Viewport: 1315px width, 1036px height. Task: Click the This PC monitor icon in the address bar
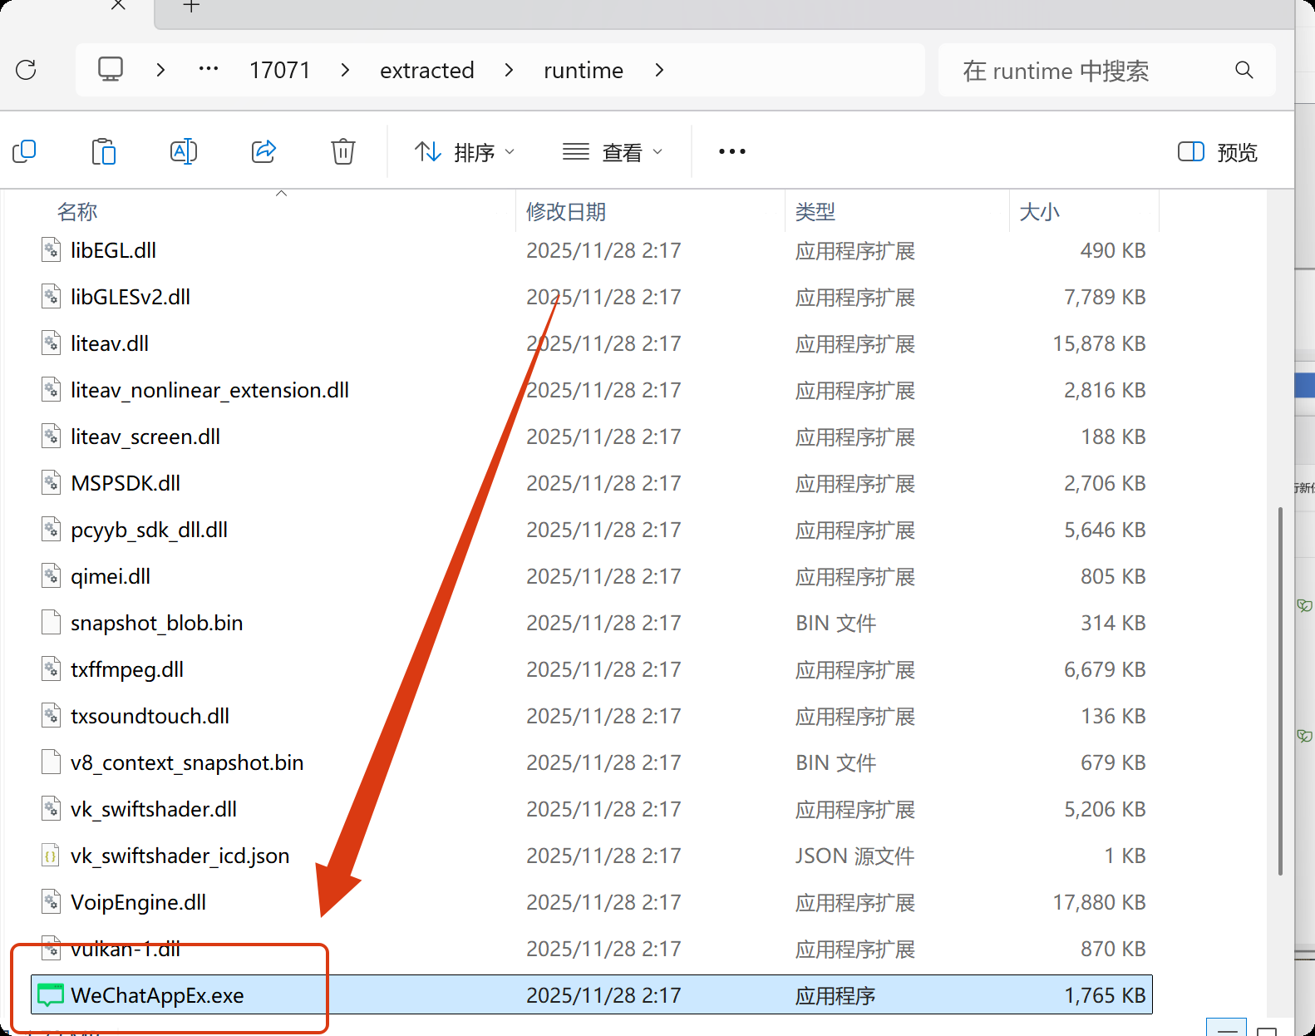point(111,70)
